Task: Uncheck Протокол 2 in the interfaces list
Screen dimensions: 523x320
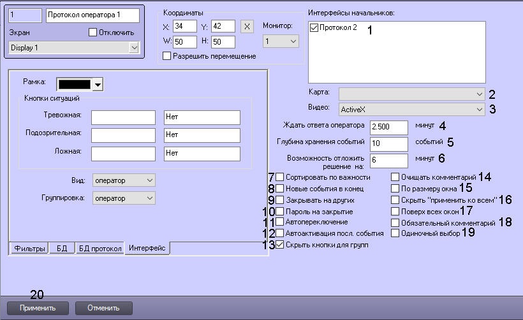Action: coord(313,28)
